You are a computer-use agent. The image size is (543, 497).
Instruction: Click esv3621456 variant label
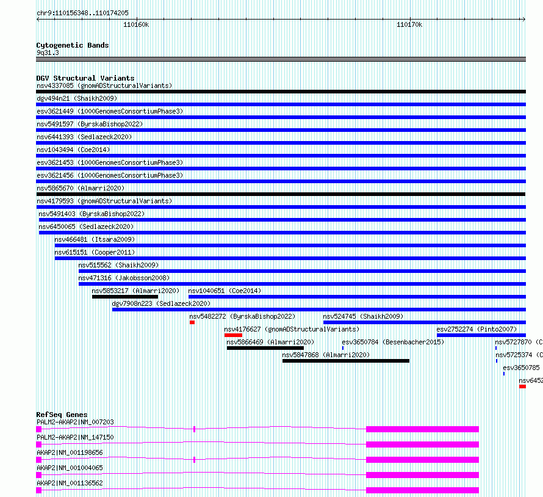click(x=110, y=175)
